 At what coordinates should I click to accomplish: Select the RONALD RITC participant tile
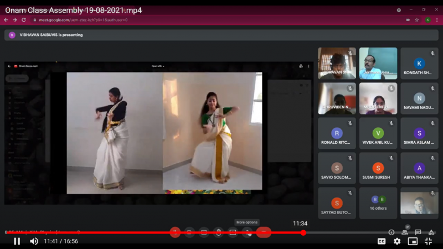tap(337, 133)
